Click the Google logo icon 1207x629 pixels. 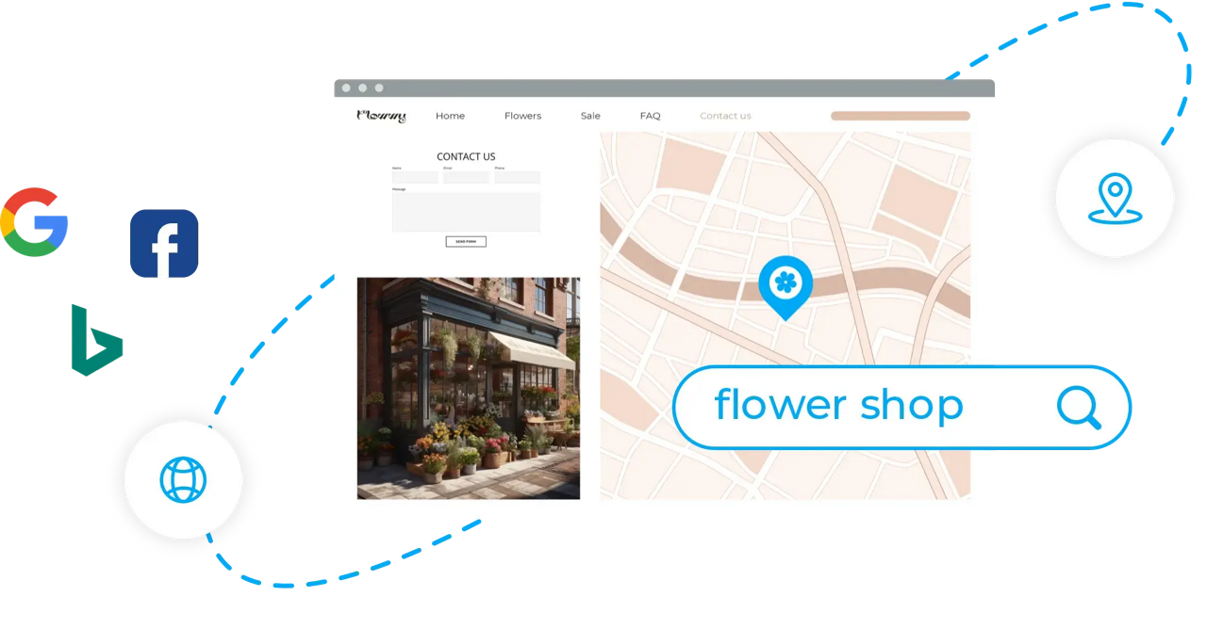pos(34,222)
